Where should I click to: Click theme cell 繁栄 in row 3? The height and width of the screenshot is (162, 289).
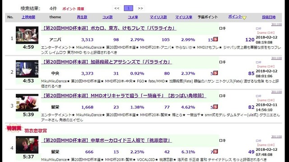pos(55,107)
